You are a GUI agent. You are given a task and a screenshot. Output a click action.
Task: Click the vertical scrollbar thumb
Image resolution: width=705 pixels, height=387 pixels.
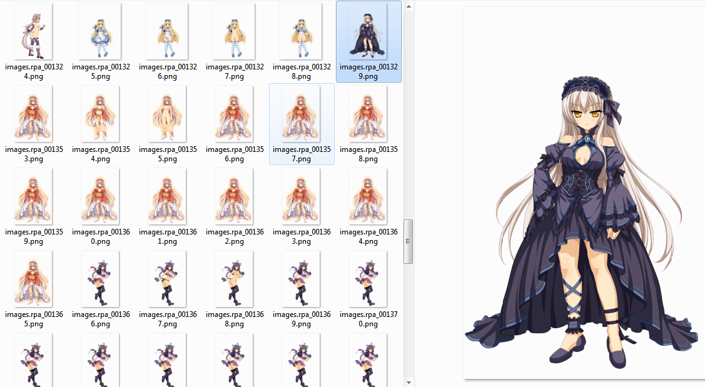pos(408,241)
